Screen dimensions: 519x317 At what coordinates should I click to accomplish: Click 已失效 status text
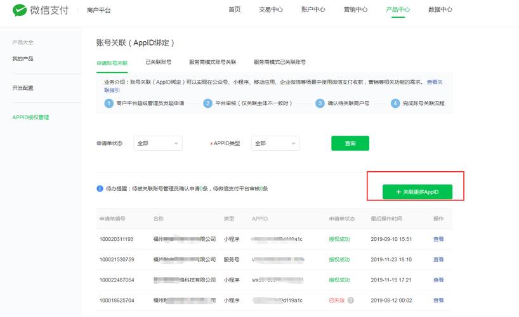337,301
